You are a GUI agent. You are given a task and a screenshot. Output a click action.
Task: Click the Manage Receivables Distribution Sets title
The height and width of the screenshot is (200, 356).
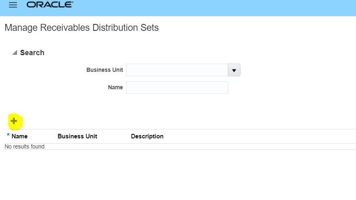(81, 28)
